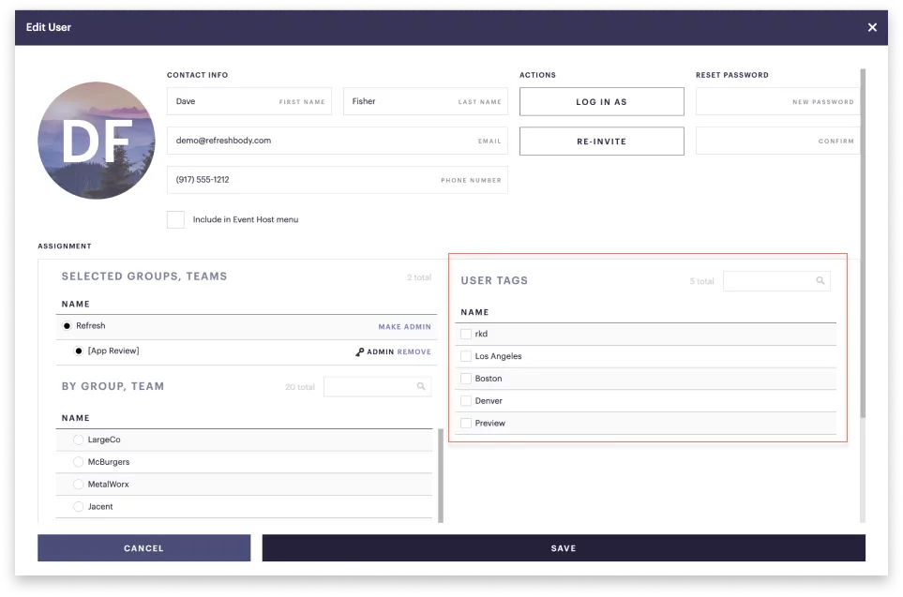Focus the Last Name field

(426, 101)
